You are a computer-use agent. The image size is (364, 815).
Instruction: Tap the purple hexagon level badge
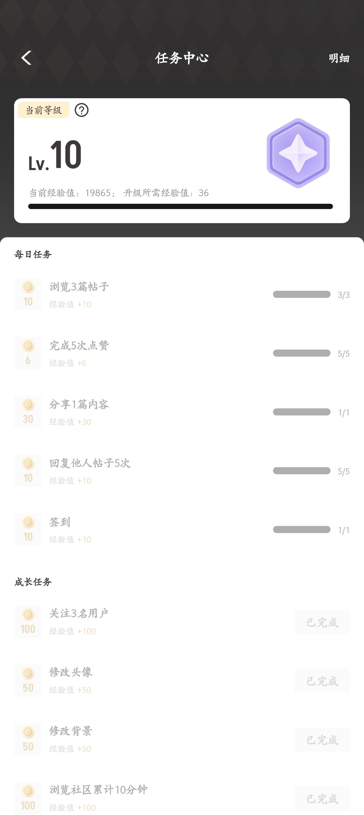[298, 153]
